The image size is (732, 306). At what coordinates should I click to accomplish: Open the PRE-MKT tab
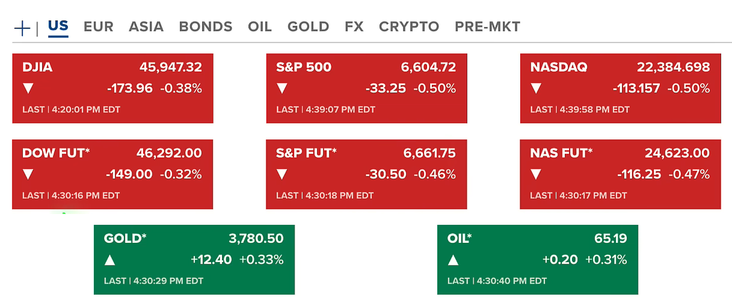pos(487,27)
